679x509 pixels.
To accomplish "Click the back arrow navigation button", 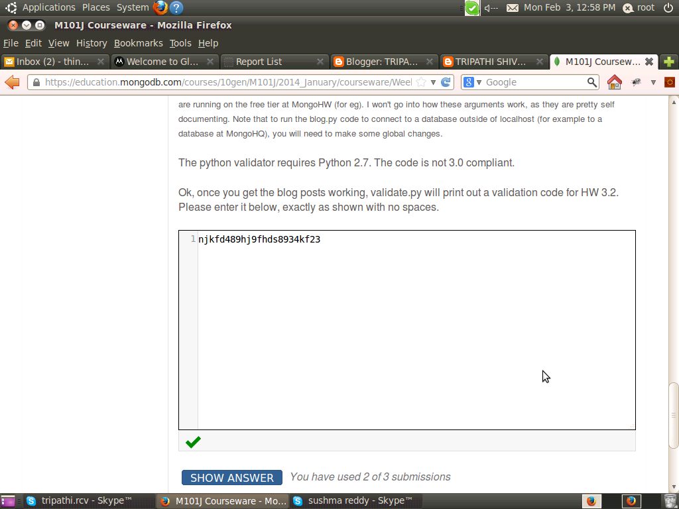I will pos(12,82).
